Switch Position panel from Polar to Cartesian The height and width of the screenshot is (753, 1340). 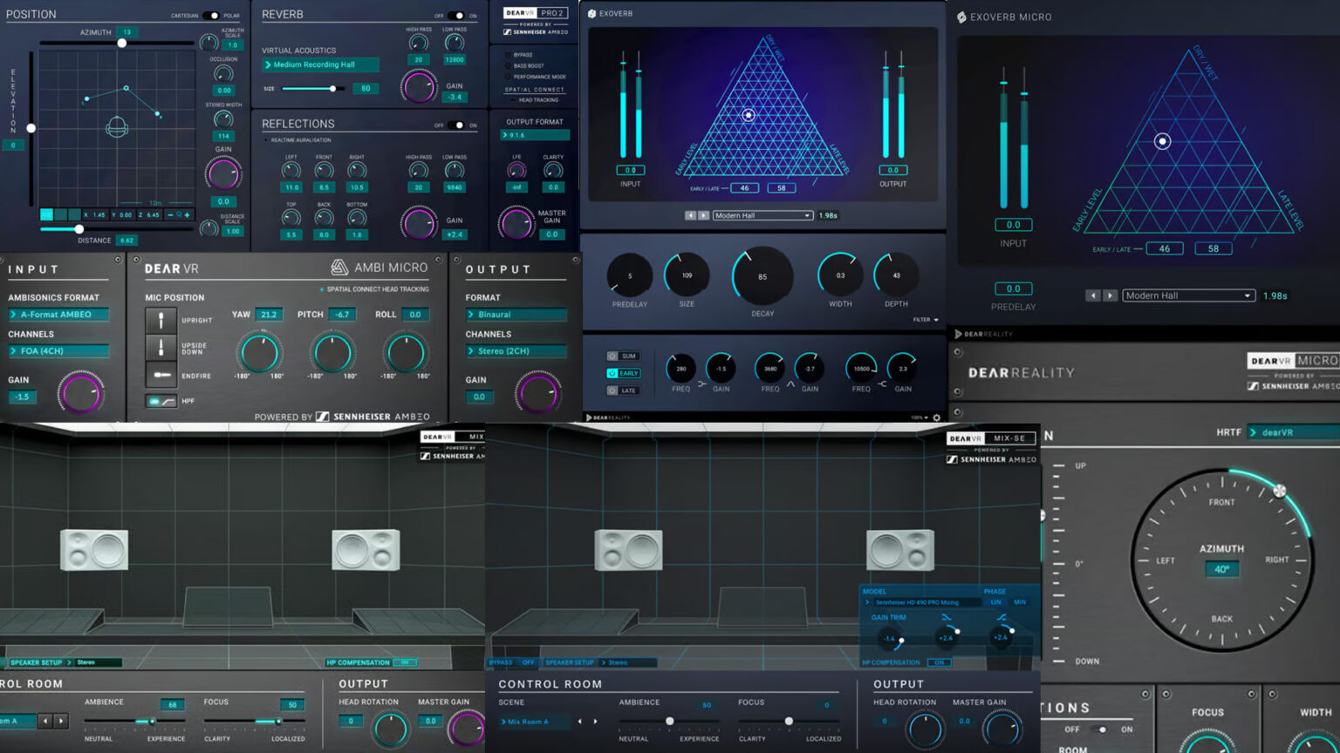pos(208,15)
